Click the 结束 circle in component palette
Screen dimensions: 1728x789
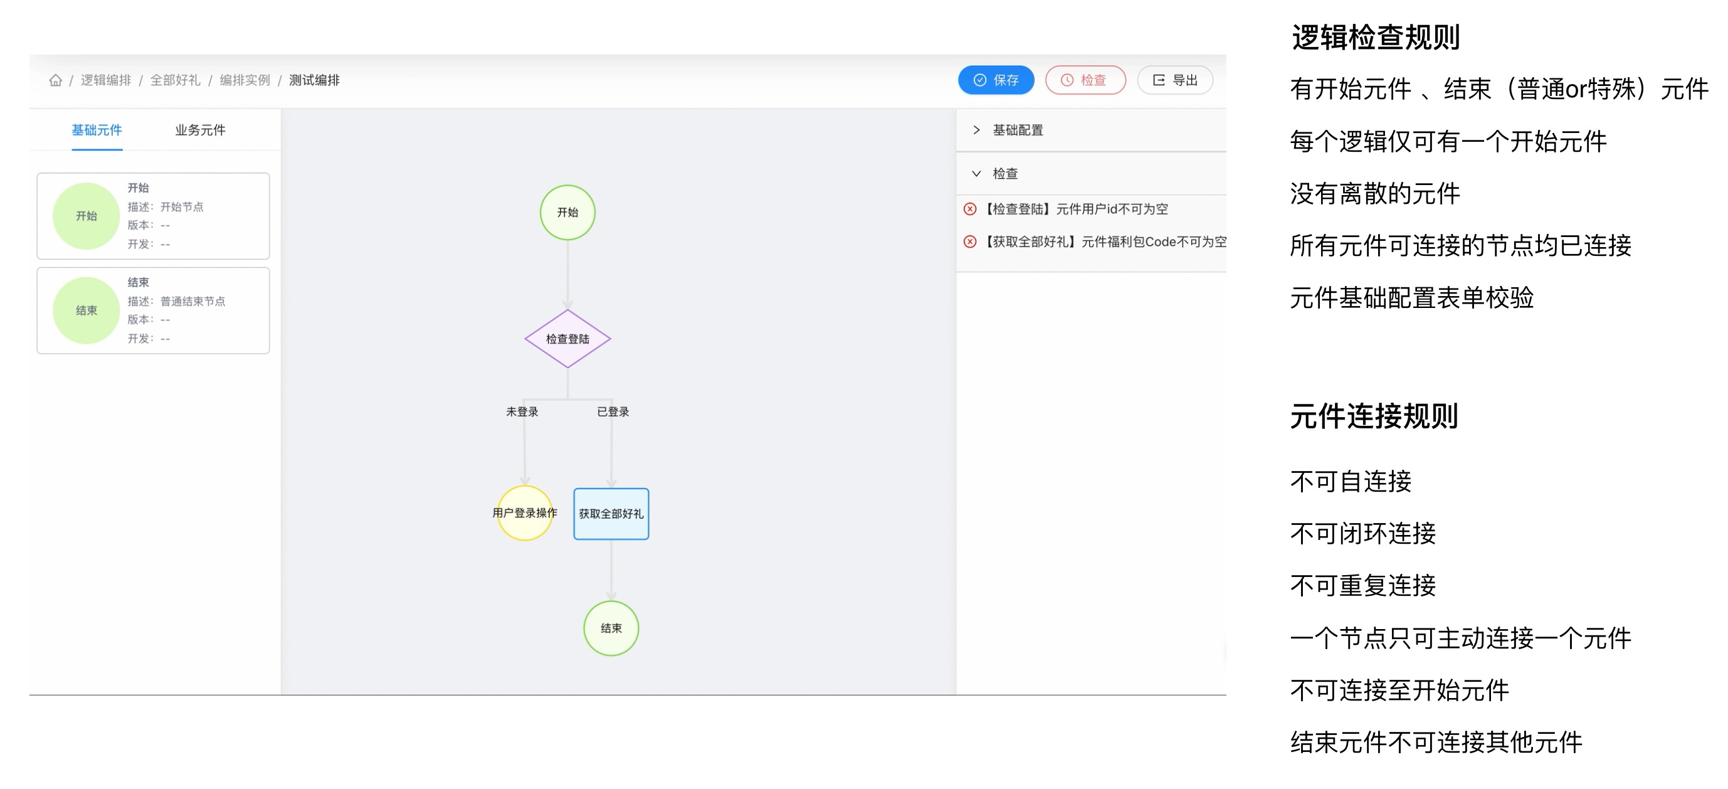point(87,310)
